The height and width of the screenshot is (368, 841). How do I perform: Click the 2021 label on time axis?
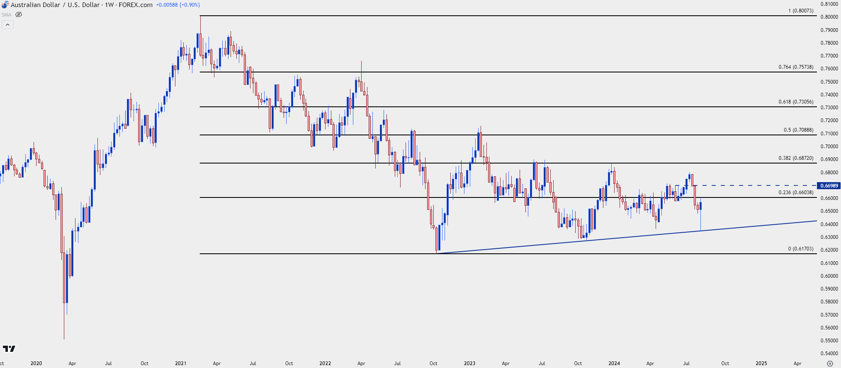coord(180,363)
